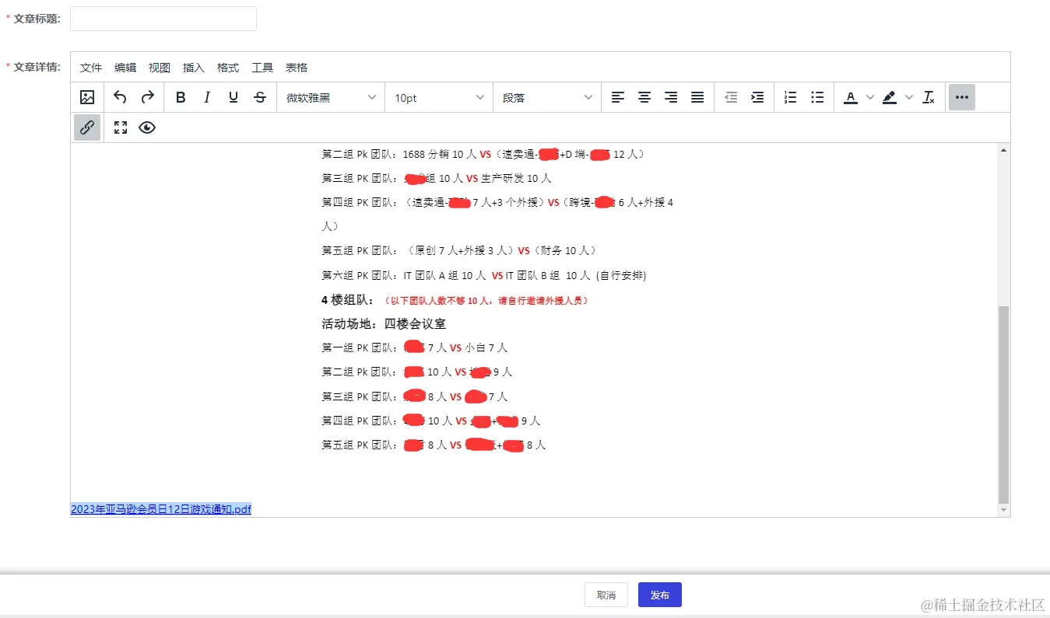Toggle underline formatting
1050x618 pixels.
click(x=234, y=97)
